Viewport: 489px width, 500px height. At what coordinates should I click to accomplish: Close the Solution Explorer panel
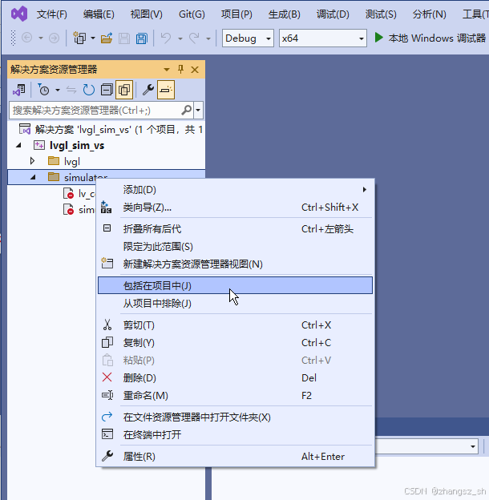195,70
